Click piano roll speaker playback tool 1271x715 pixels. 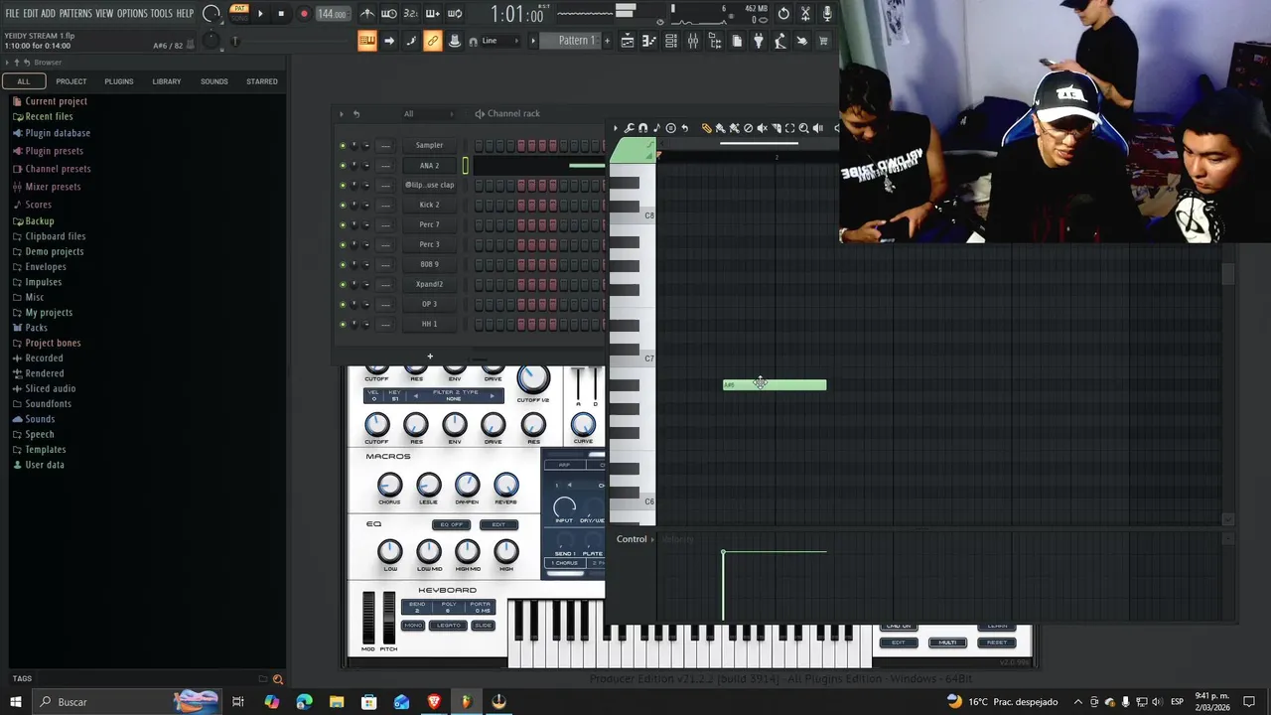[817, 128]
